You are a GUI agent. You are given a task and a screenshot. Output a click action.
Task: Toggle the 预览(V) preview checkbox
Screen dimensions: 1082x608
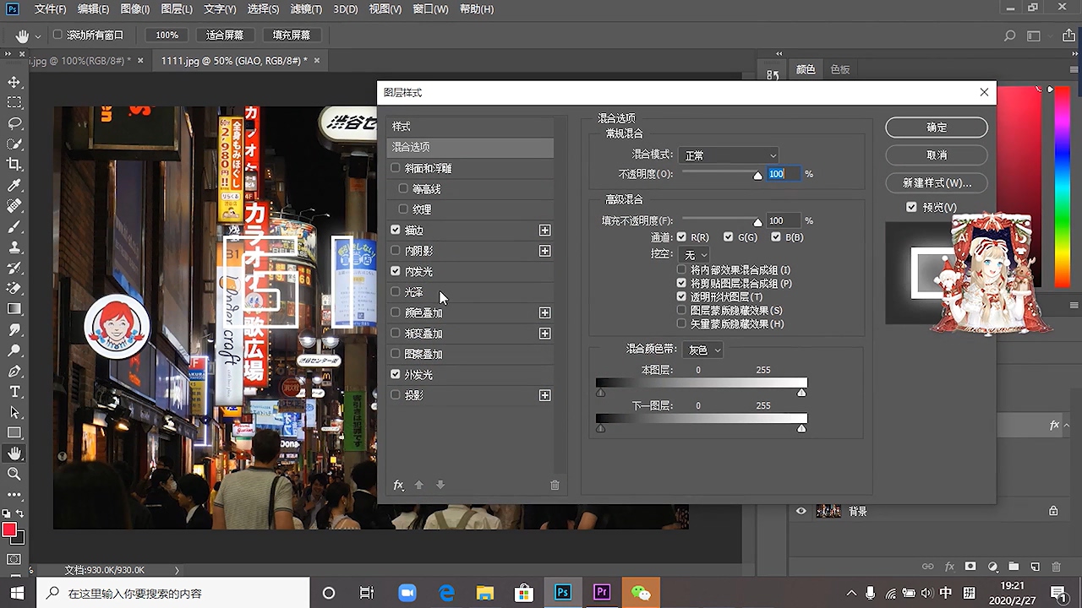(x=911, y=207)
